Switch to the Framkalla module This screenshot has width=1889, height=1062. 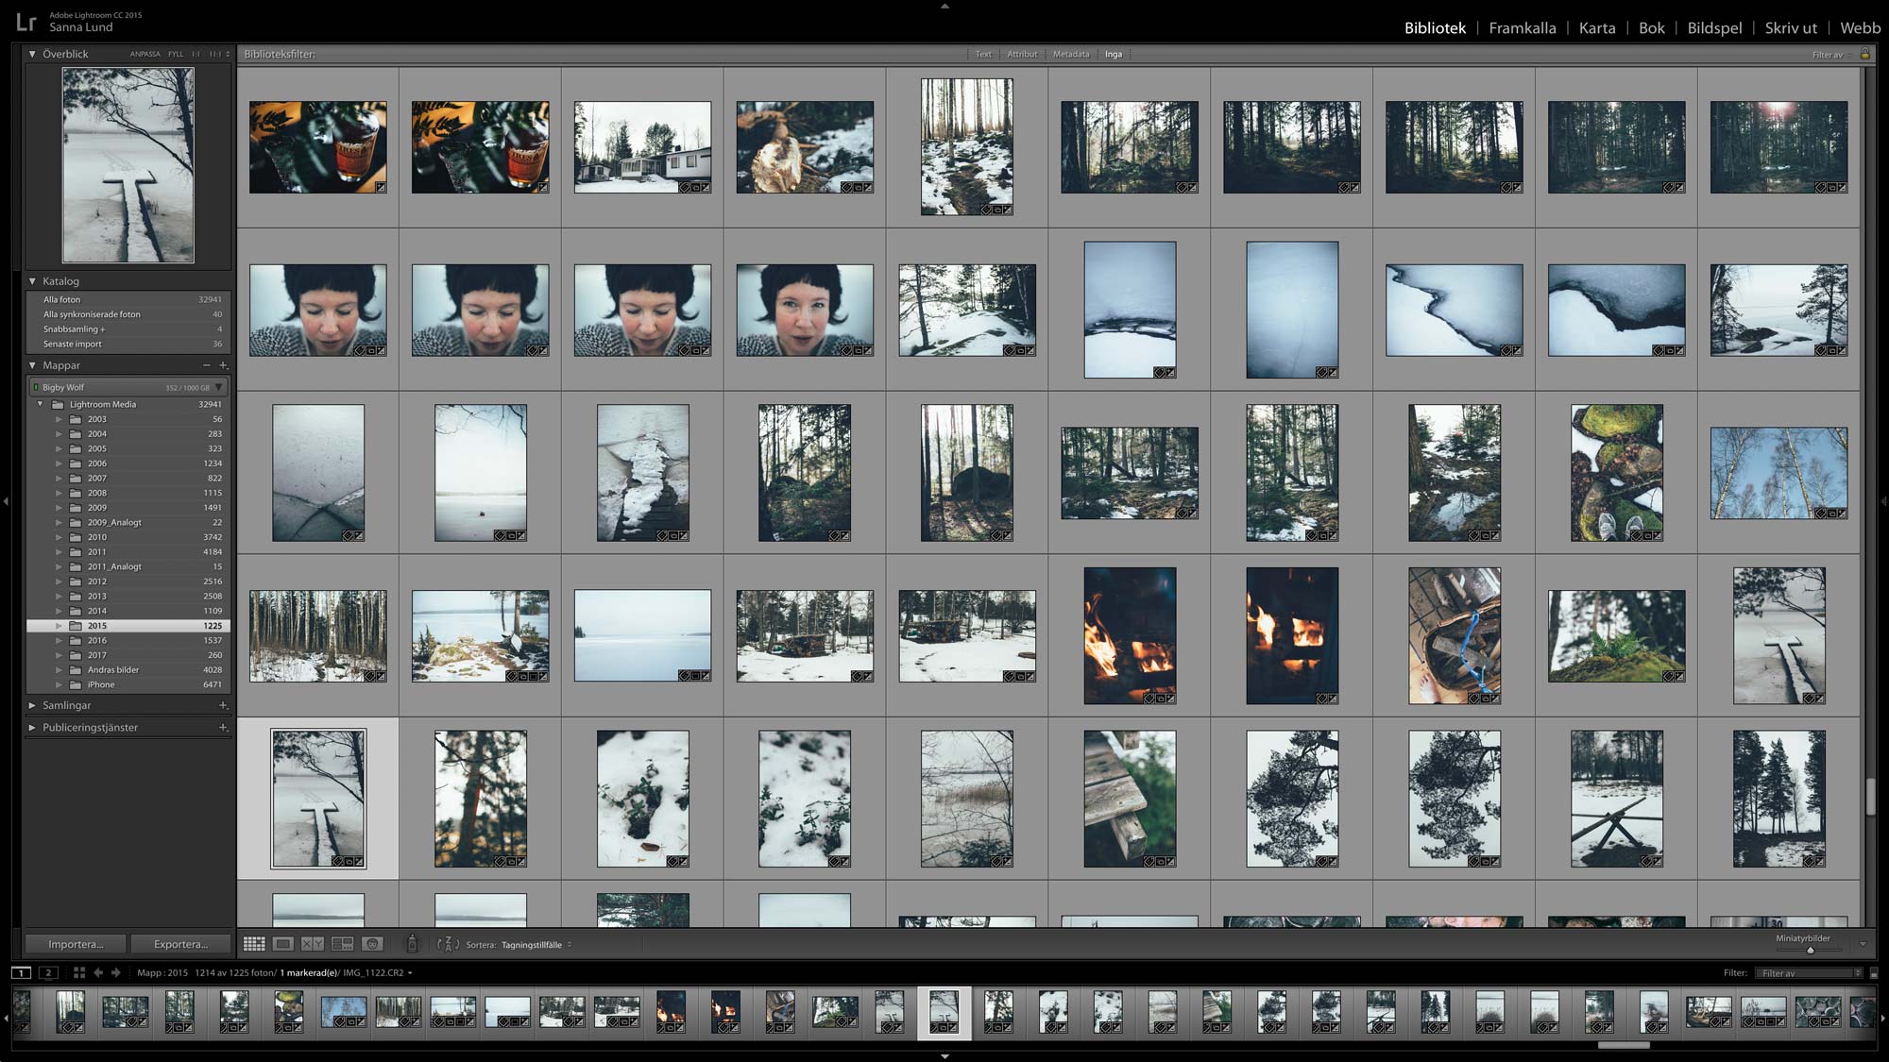(x=1522, y=27)
